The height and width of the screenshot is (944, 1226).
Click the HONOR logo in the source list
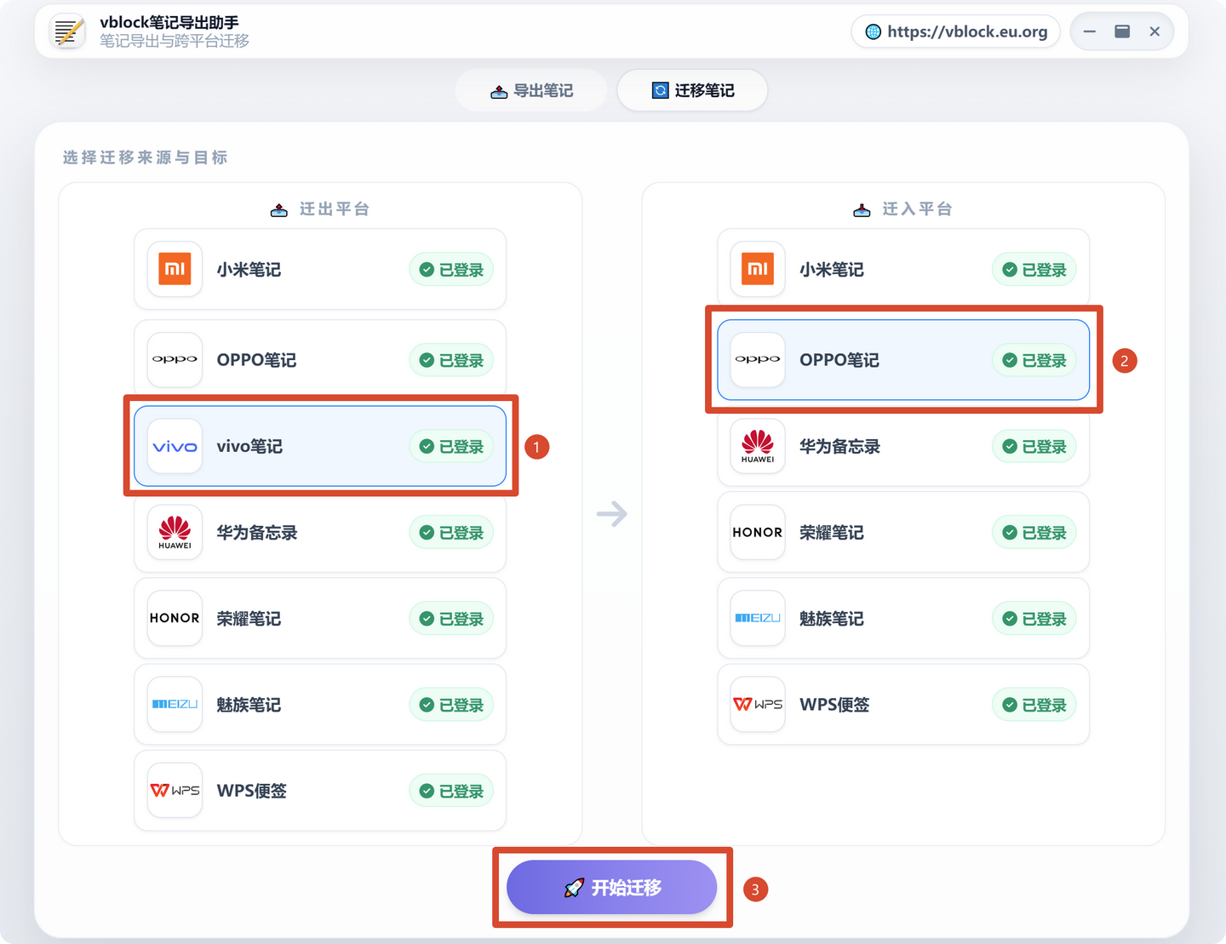[x=175, y=618]
